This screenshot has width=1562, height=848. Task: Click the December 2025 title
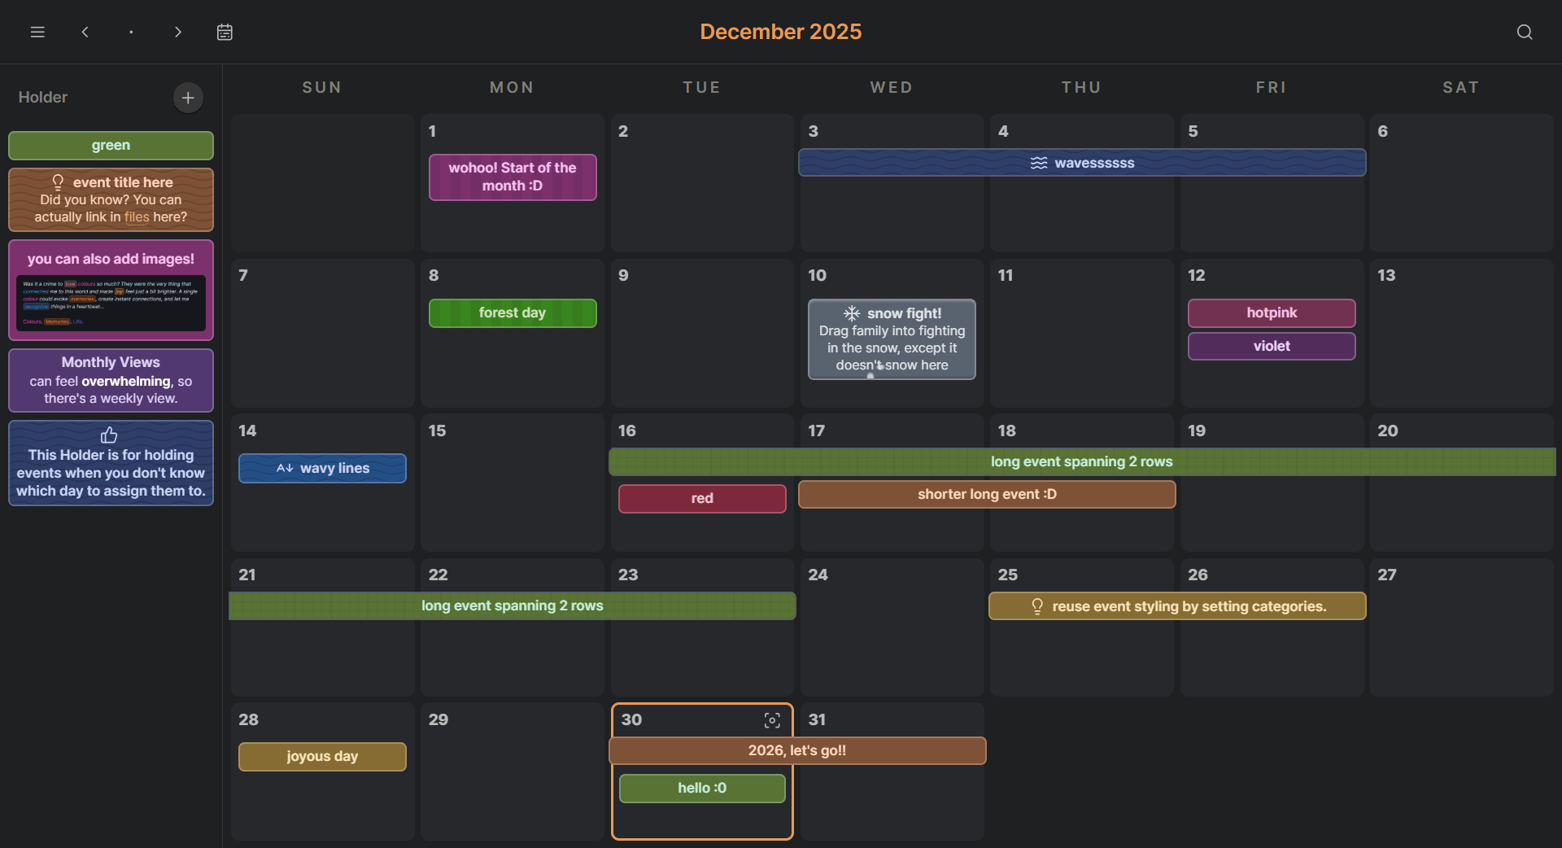point(780,32)
